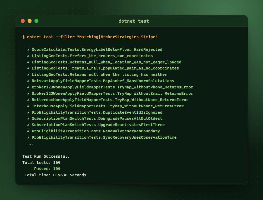Select RotsvastApplyFieldMapperTests.MapAanhef_MapsKnownSalutations line
This screenshot has height=200, width=263.
tap(101, 81)
